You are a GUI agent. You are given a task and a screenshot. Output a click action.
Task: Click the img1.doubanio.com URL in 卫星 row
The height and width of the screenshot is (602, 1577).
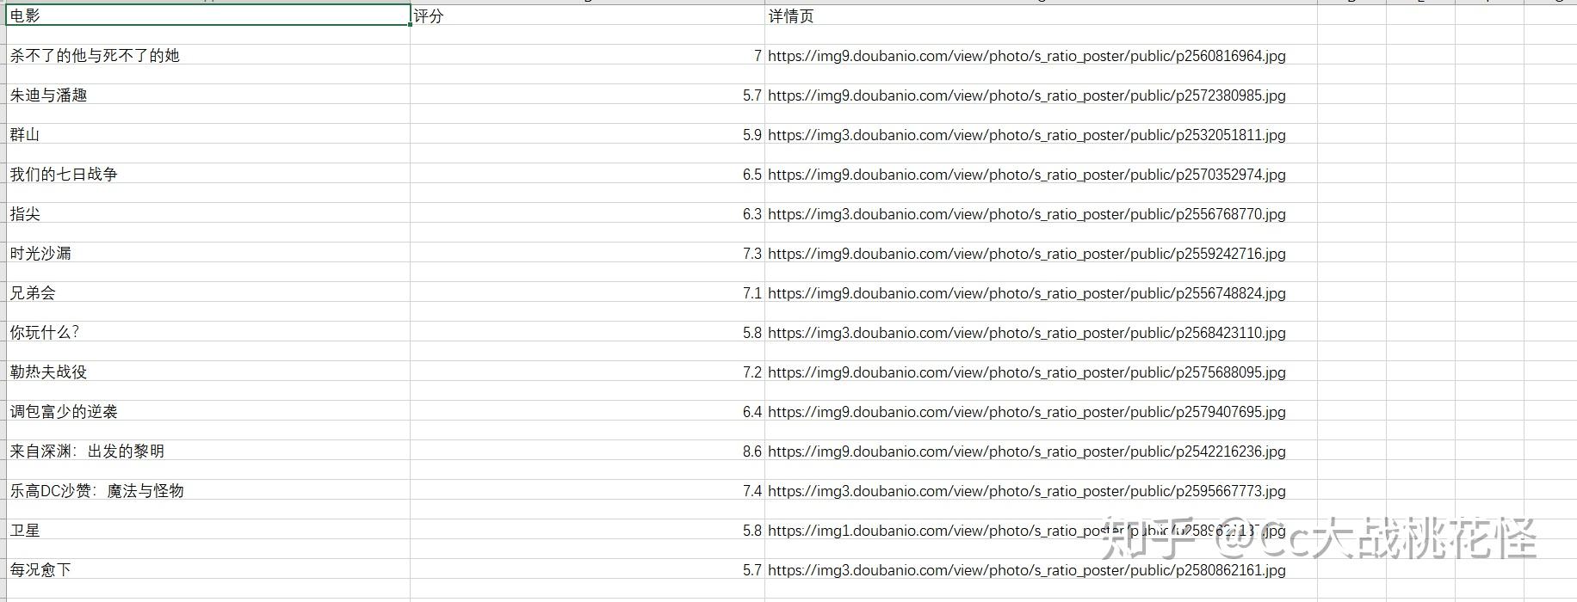coord(1027,530)
